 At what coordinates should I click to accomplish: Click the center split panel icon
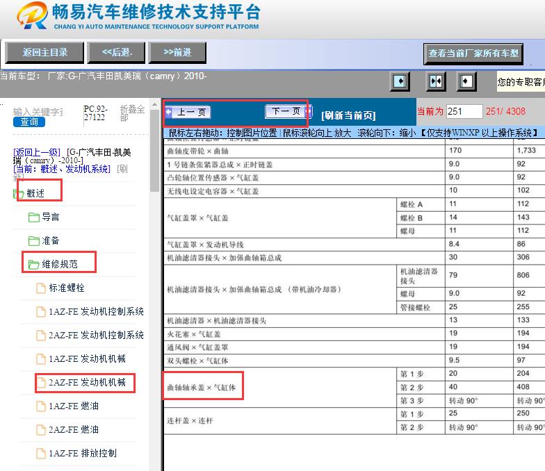(x=435, y=82)
